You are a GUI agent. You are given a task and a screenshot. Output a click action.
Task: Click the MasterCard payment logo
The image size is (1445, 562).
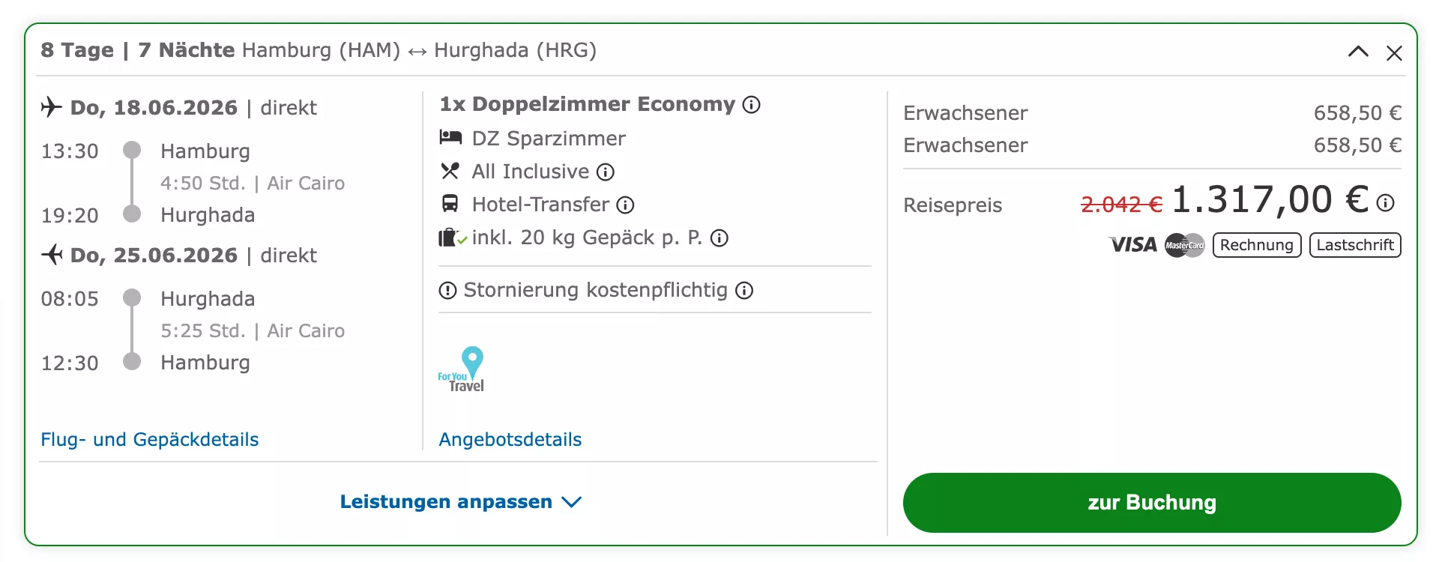pos(1184,245)
